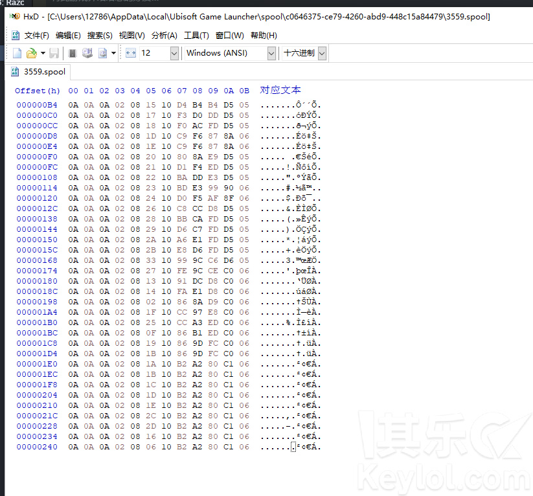Click the New file toolbar icon
Screen dimensions: 533x496
[x=17, y=53]
